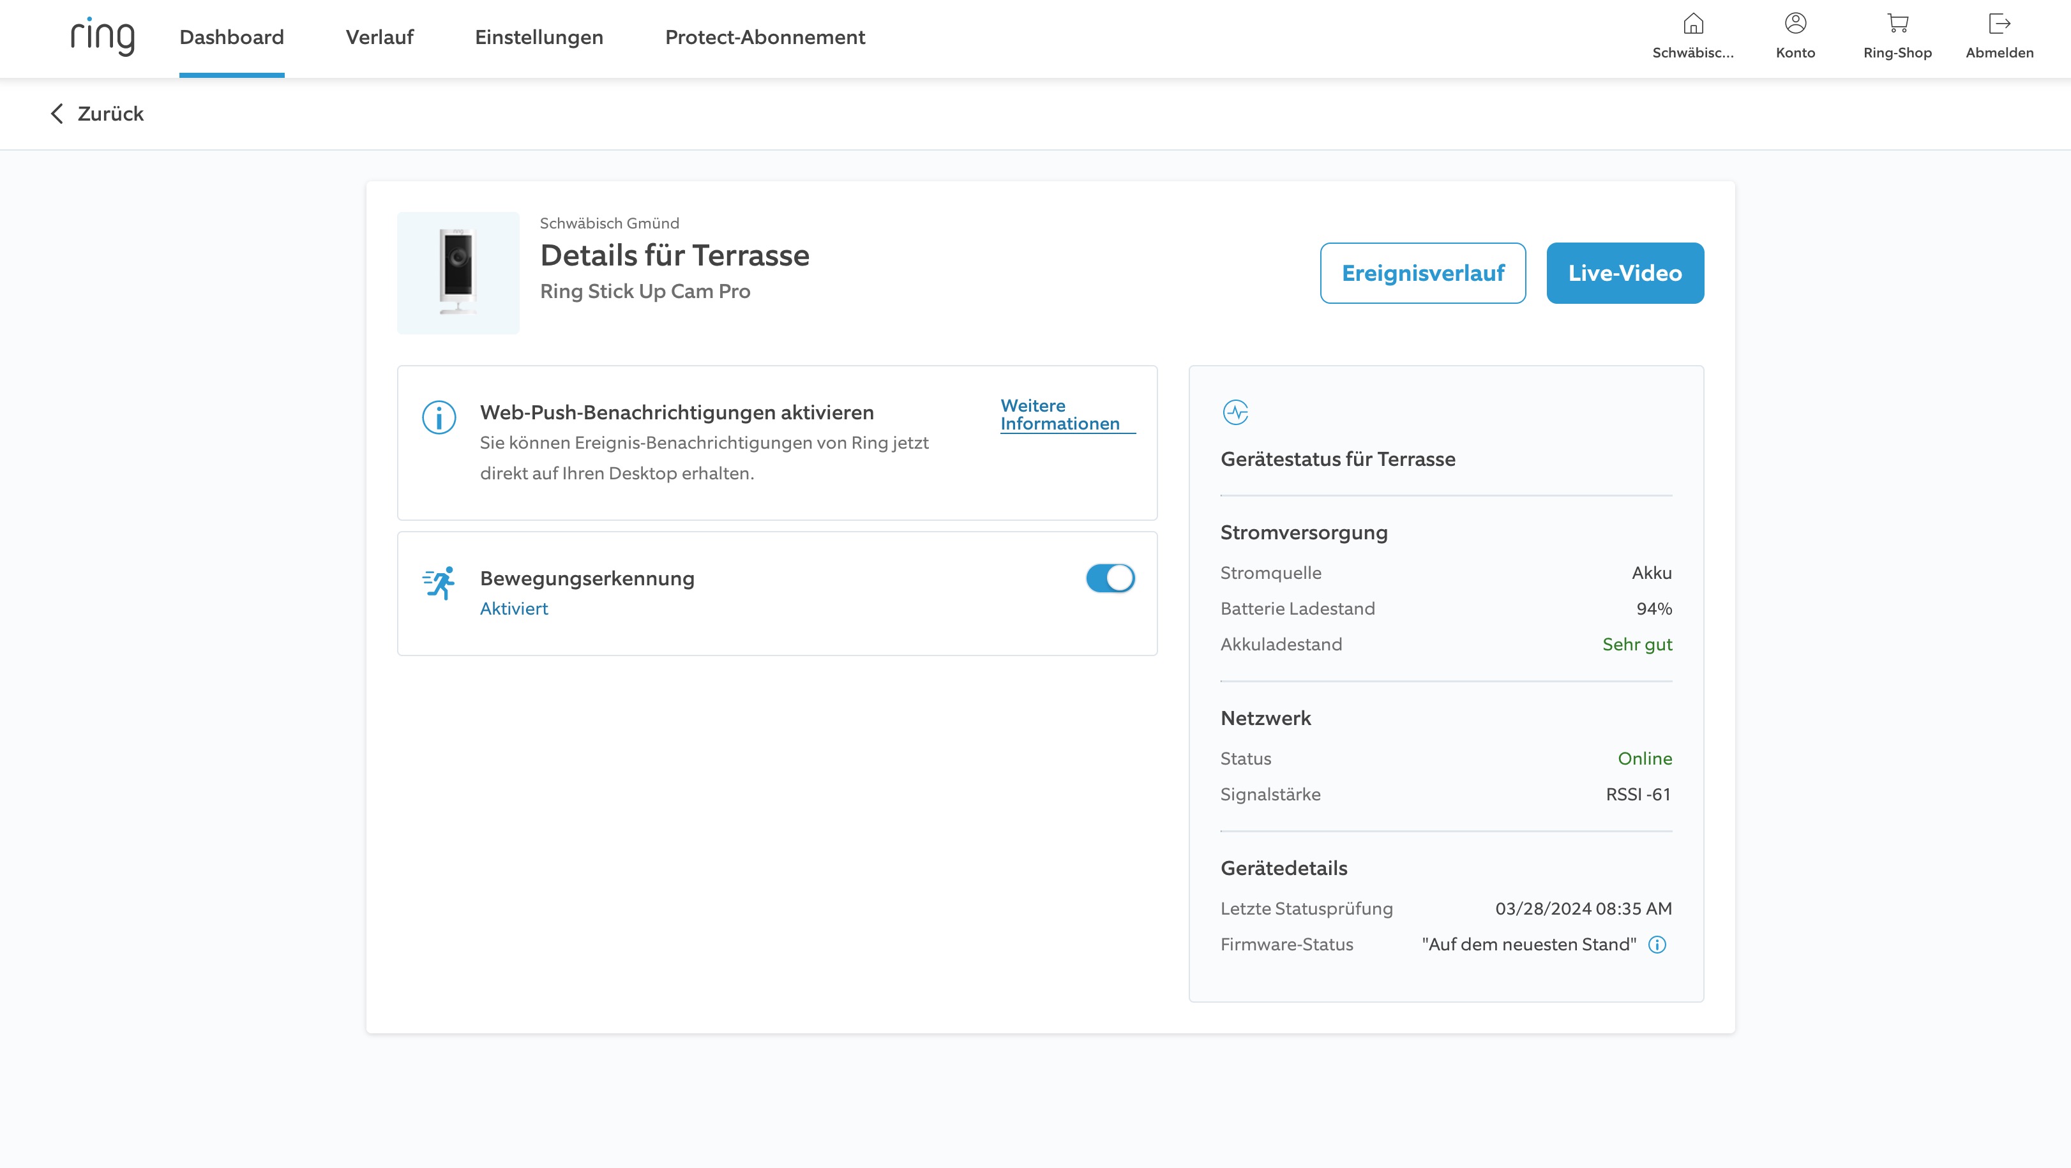Open the Einstellungen tab
The height and width of the screenshot is (1168, 2071).
pyautogui.click(x=539, y=37)
